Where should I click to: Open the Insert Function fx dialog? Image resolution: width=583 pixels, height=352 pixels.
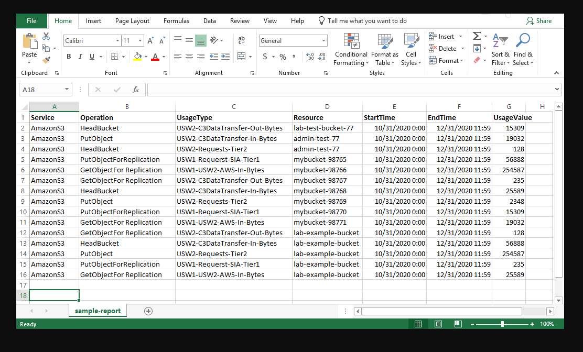tap(136, 90)
